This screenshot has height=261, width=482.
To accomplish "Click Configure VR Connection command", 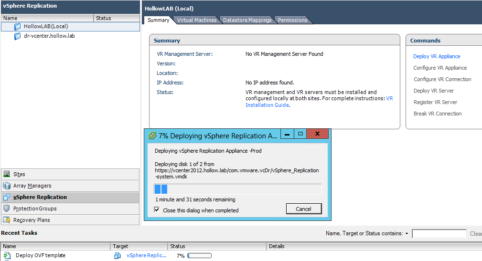I will (442, 79).
